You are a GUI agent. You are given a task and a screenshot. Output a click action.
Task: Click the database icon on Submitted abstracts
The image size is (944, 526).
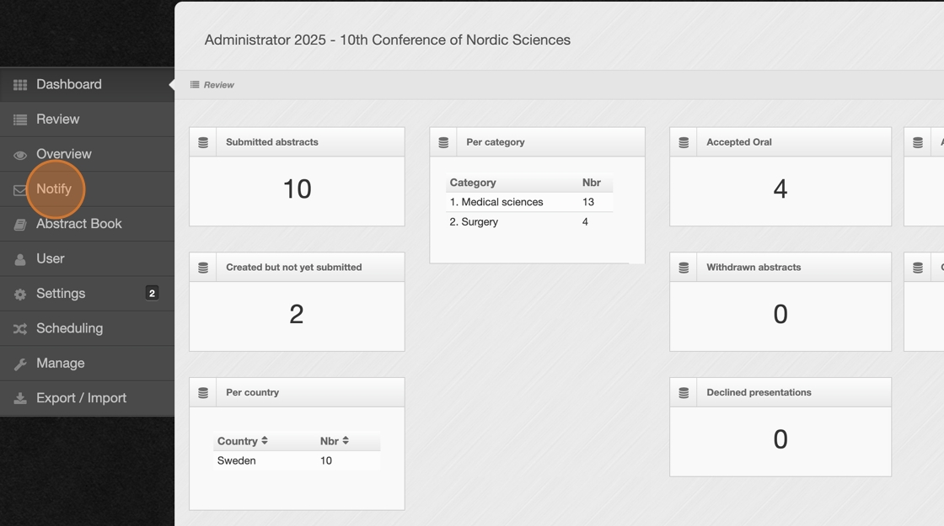tap(203, 142)
